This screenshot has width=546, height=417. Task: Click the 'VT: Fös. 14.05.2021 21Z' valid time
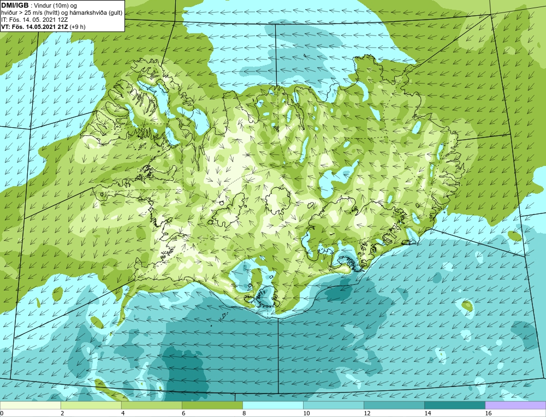coord(35,26)
